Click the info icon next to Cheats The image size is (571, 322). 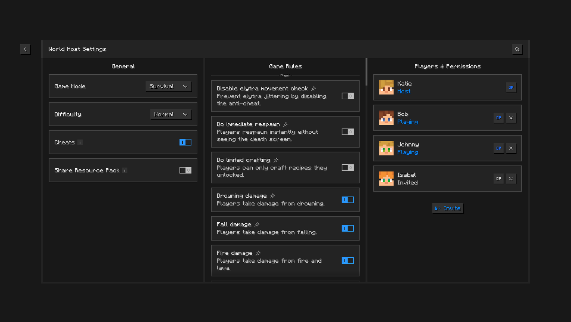[x=80, y=142]
